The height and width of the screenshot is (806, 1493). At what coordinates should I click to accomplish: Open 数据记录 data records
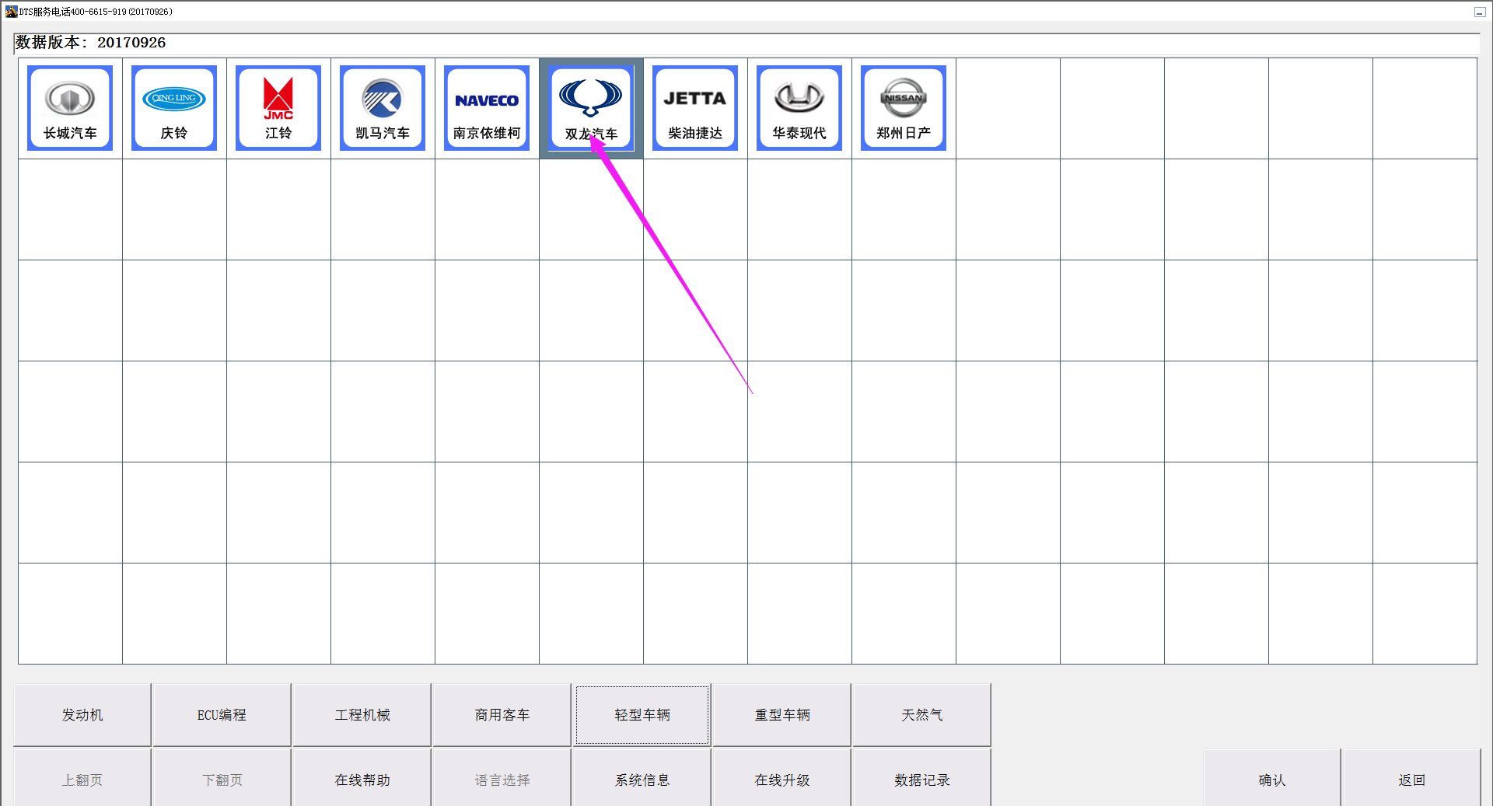tap(922, 779)
